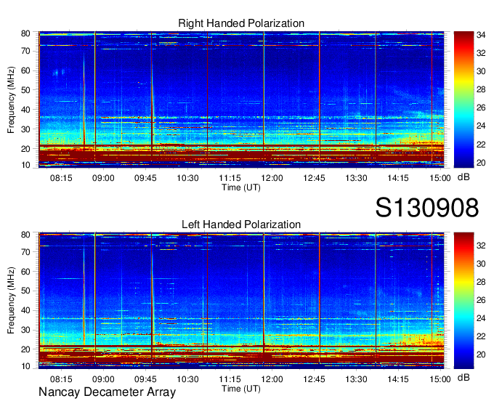Click the dB unit label beside Right Handed plot
Image resolution: width=494 pixels, height=401 pixels.
pyautogui.click(x=463, y=177)
